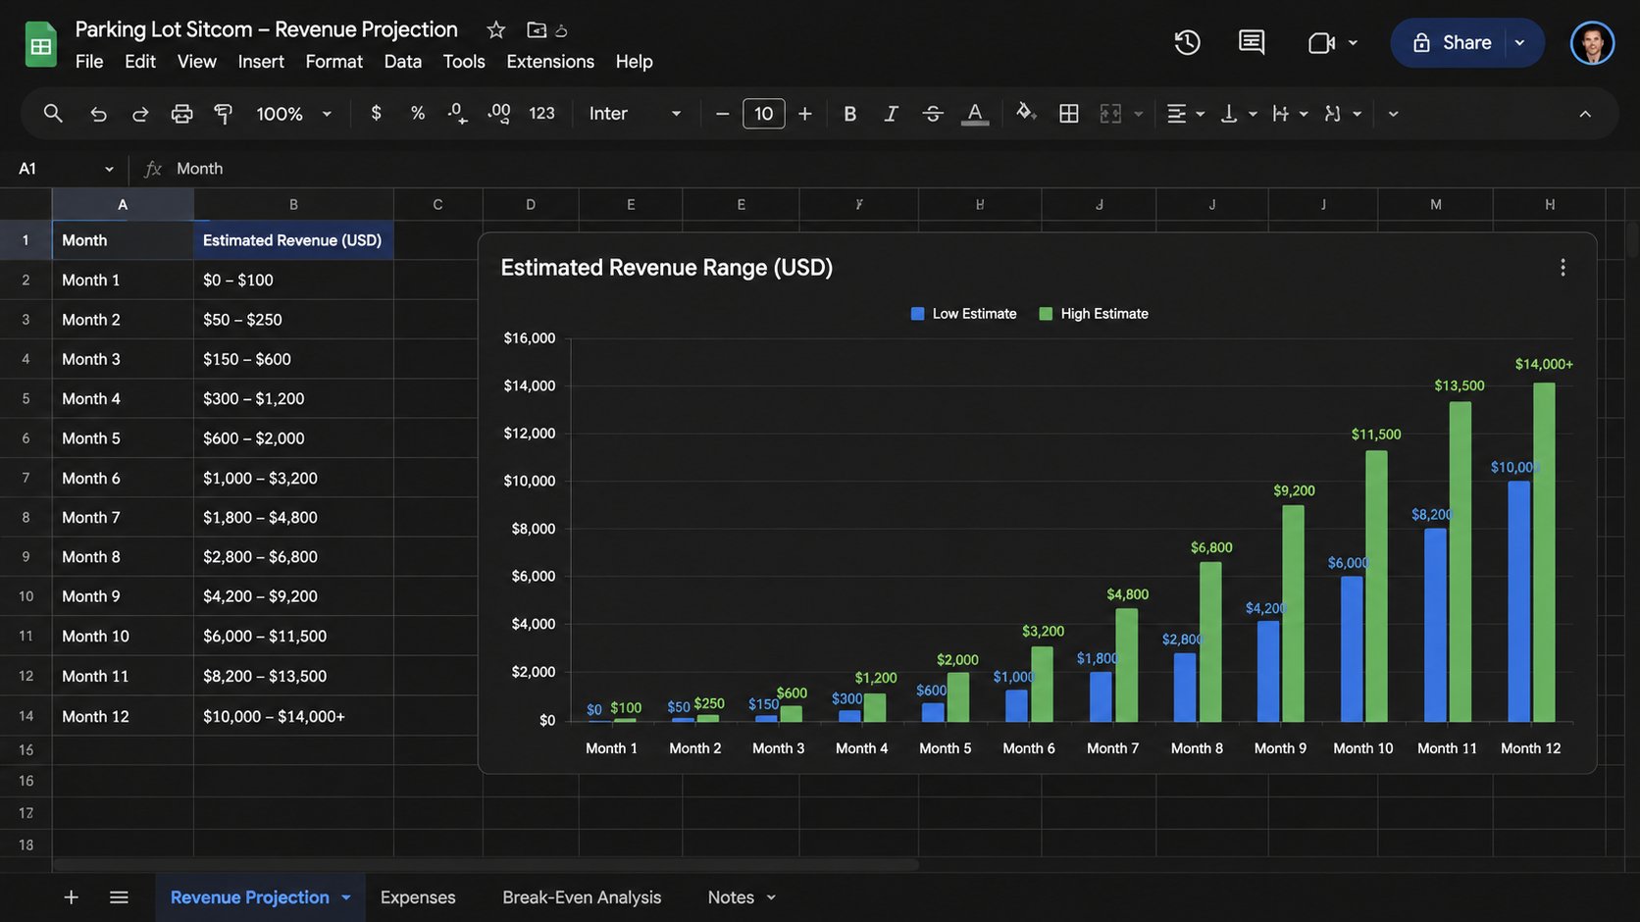Click the font size input field
1640x922 pixels.
pos(763,114)
